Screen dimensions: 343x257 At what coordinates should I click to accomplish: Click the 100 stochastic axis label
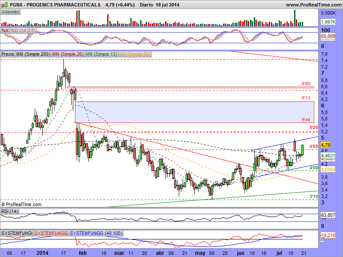tap(325, 30)
